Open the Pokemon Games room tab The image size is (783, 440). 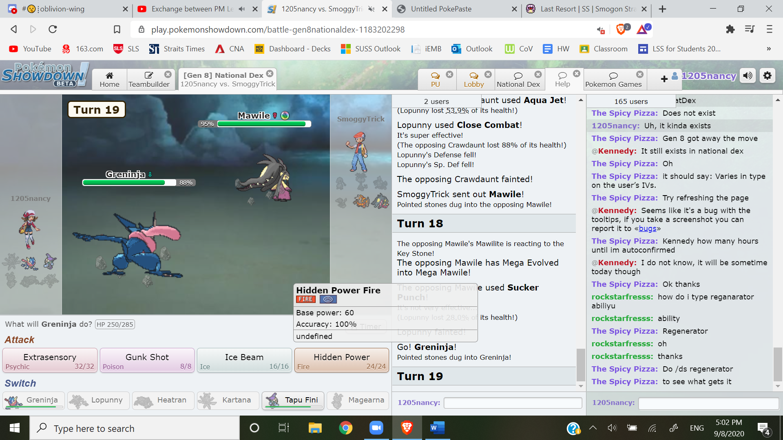613,79
